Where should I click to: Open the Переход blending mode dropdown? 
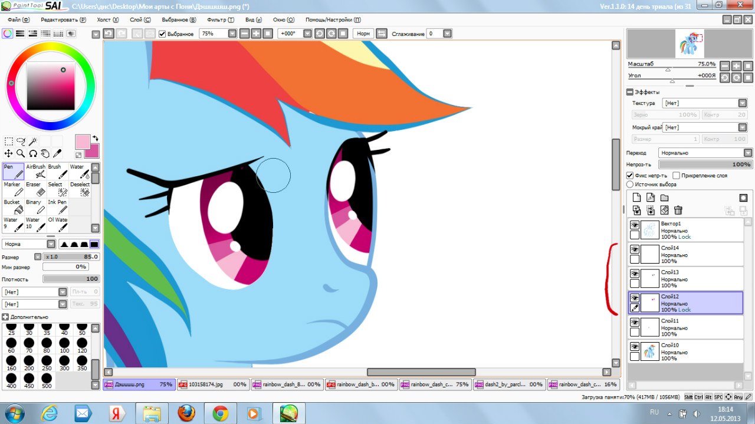(705, 153)
